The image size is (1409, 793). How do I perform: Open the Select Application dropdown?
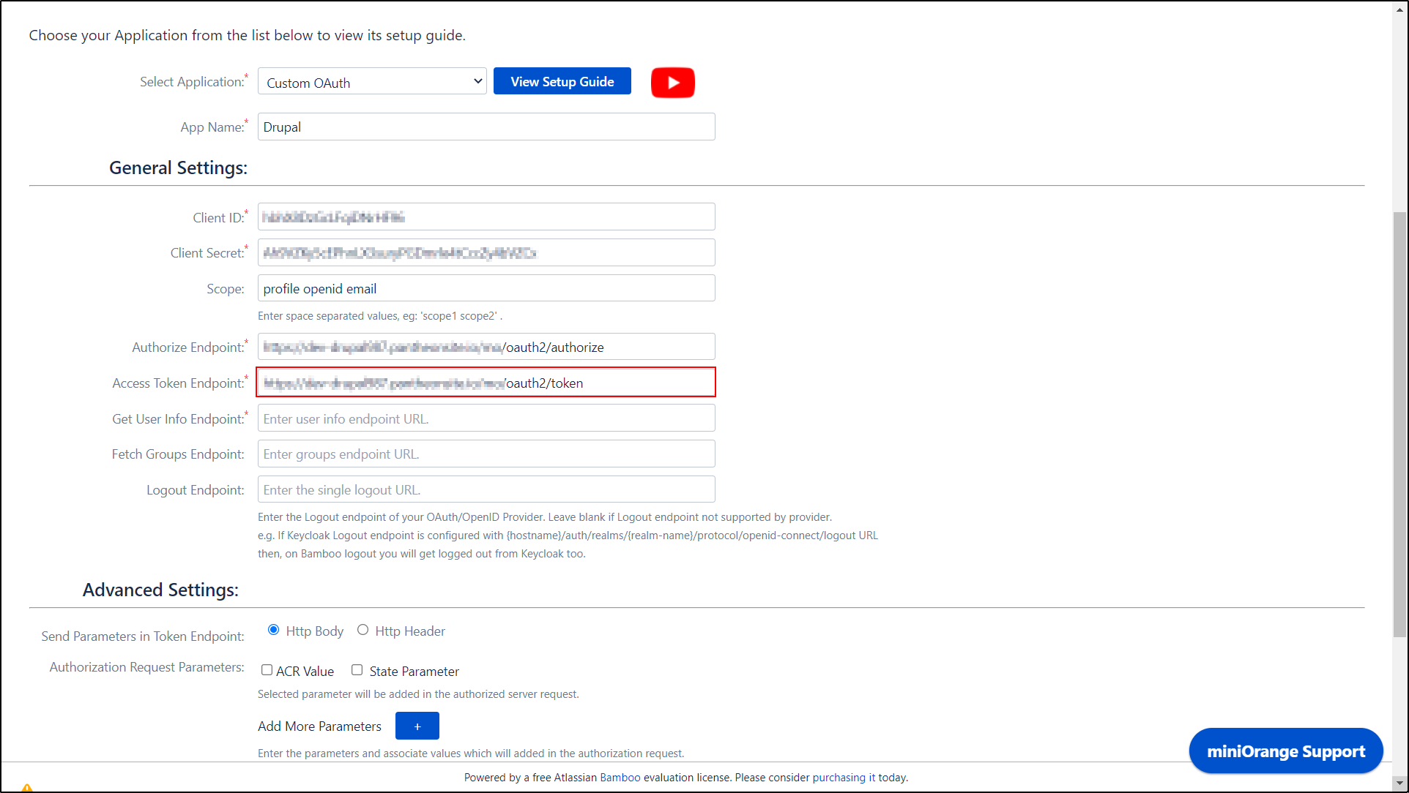[x=372, y=82]
